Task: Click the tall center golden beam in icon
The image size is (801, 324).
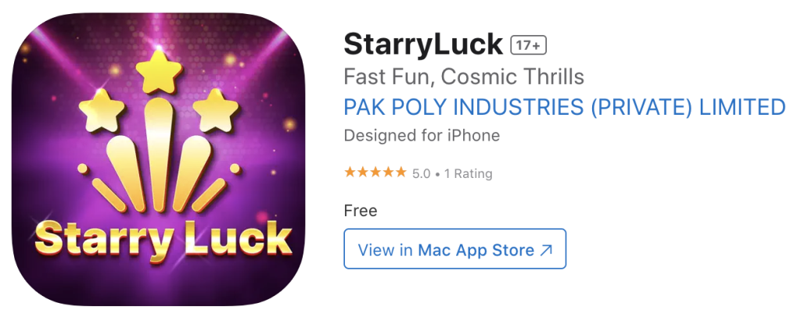Action: tap(158, 155)
